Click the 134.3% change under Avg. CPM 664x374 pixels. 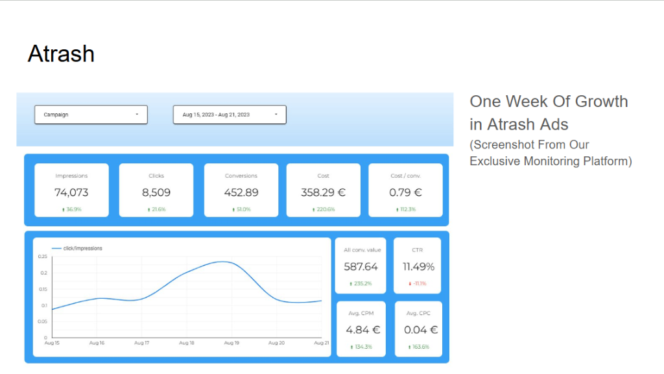[361, 347]
